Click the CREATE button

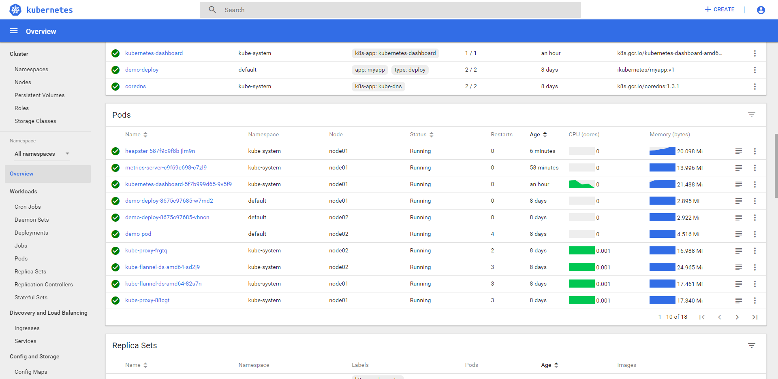[x=720, y=9]
